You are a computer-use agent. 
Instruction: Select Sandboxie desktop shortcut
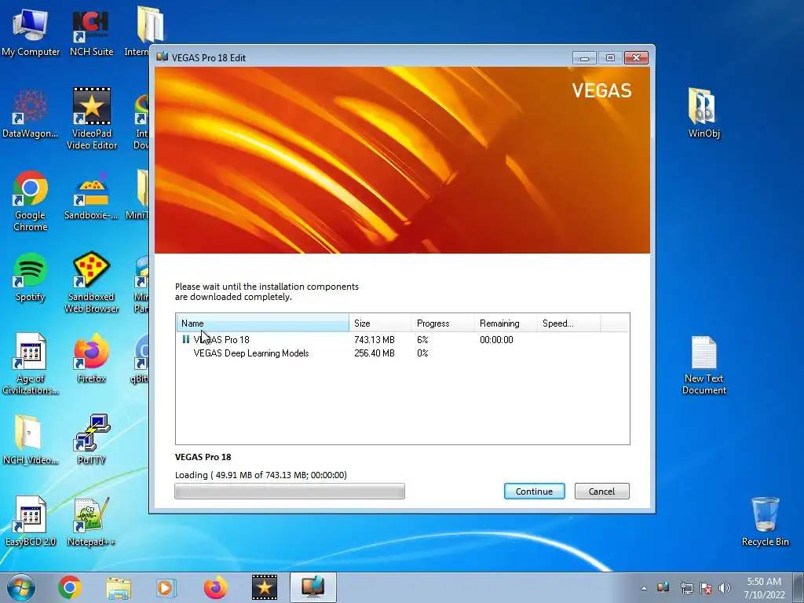pos(91,196)
